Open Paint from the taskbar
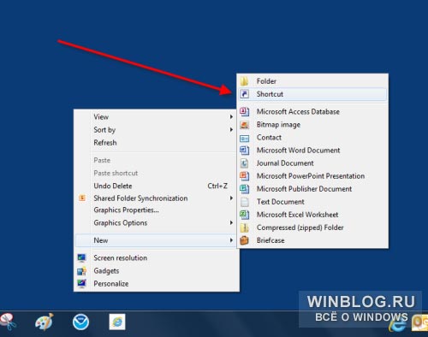428x337 pixels. (44, 322)
